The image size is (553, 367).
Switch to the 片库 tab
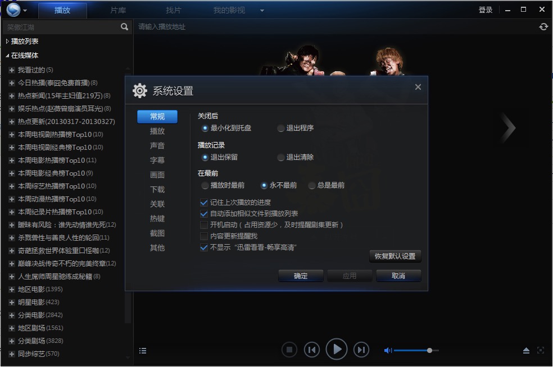pyautogui.click(x=118, y=10)
